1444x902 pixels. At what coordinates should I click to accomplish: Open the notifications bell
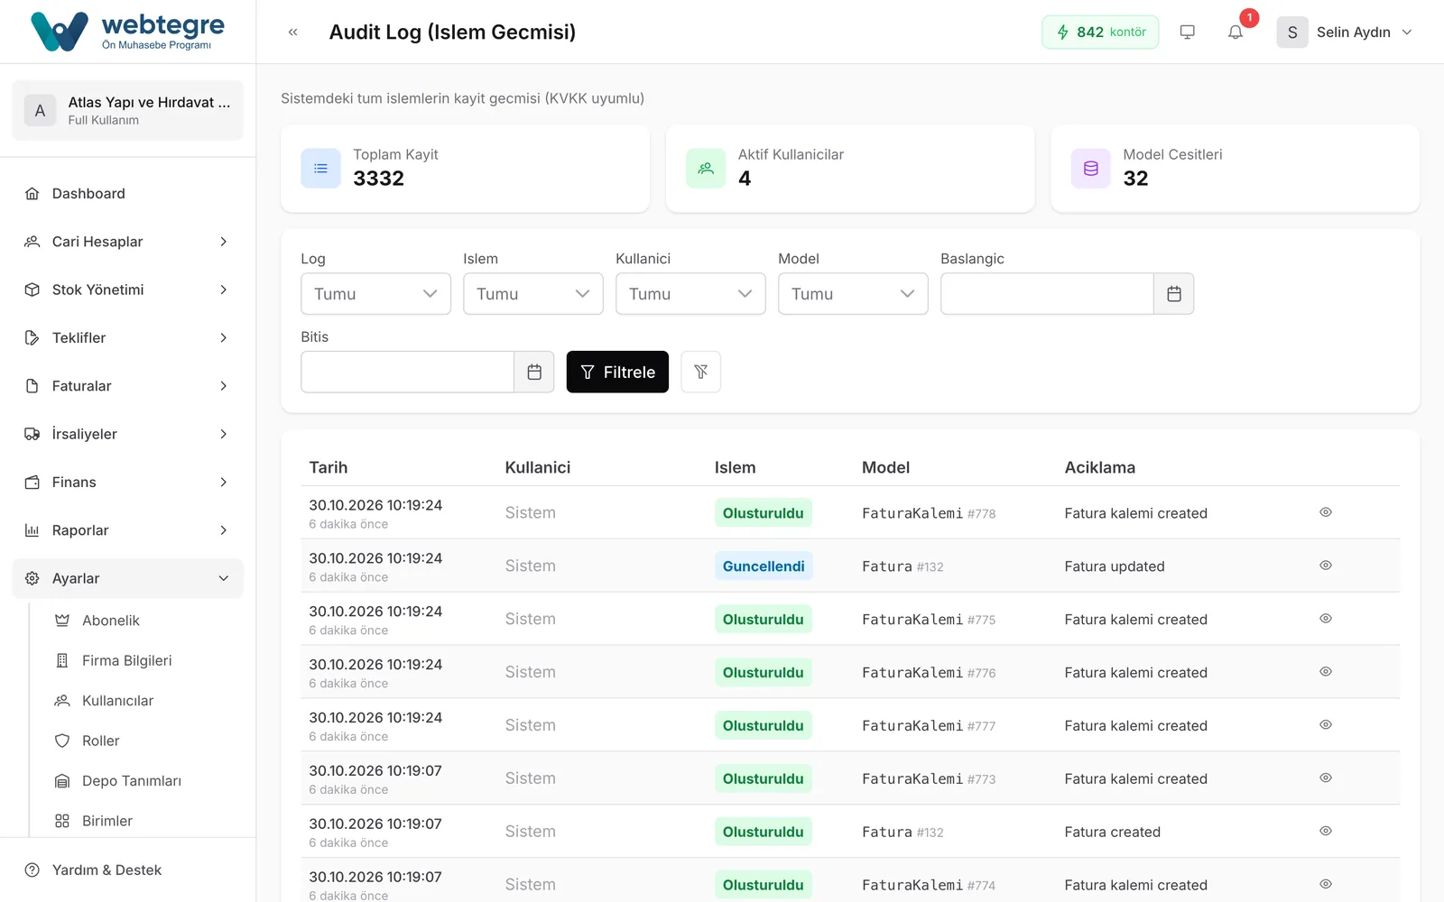[1236, 32]
